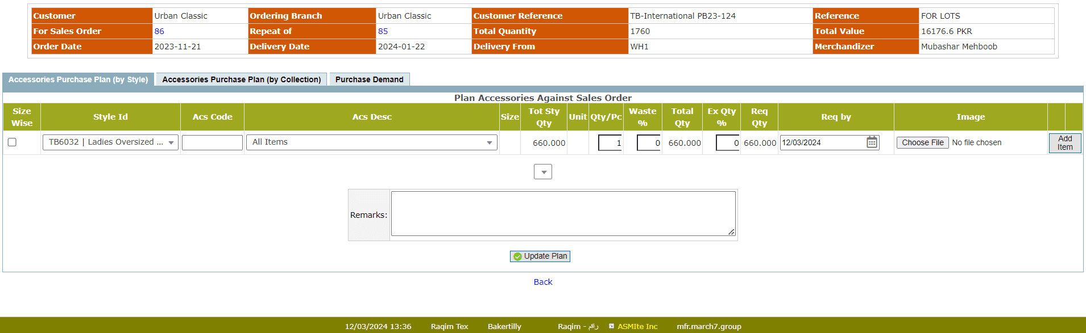Follow the Back link

[543, 282]
